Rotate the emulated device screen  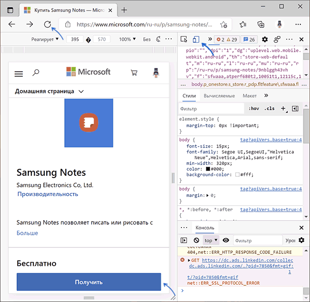(x=158, y=39)
